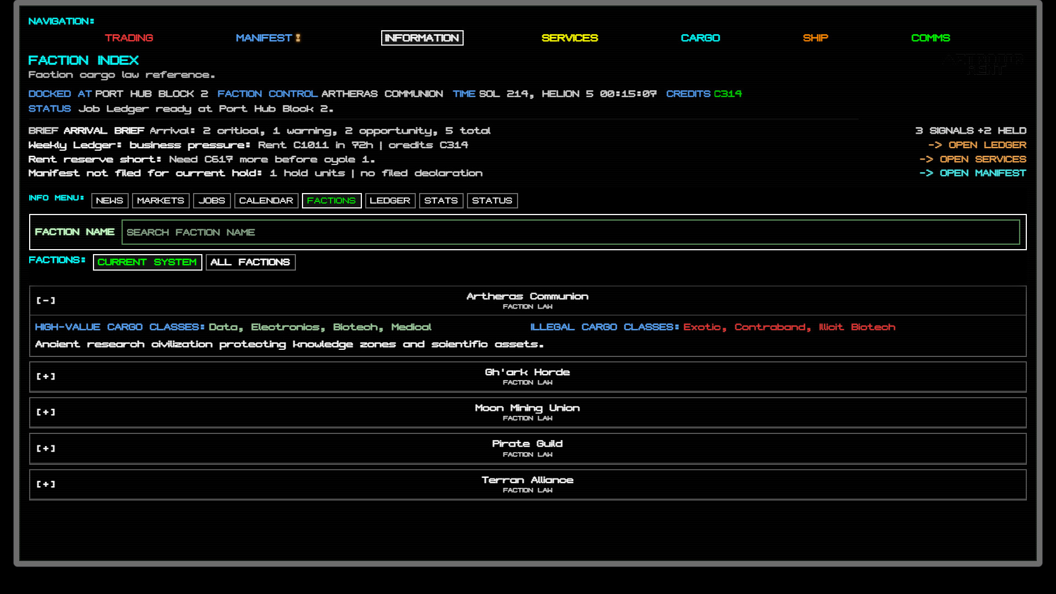This screenshot has height=594, width=1056.
Task: Open the MANIFEST navigation tab
Action: coord(263,38)
